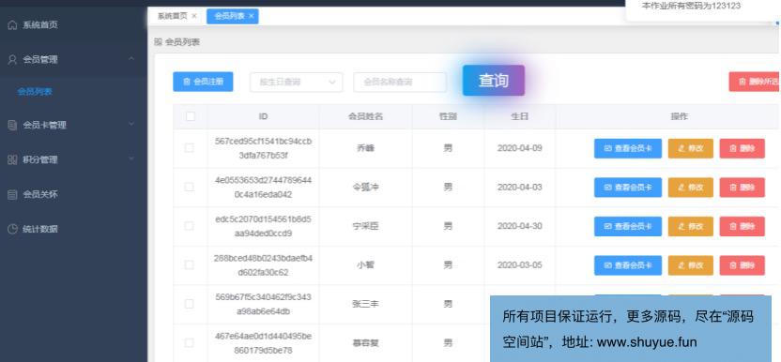Close the 系统首页 tab
The height and width of the screenshot is (362, 781).
pos(194,16)
